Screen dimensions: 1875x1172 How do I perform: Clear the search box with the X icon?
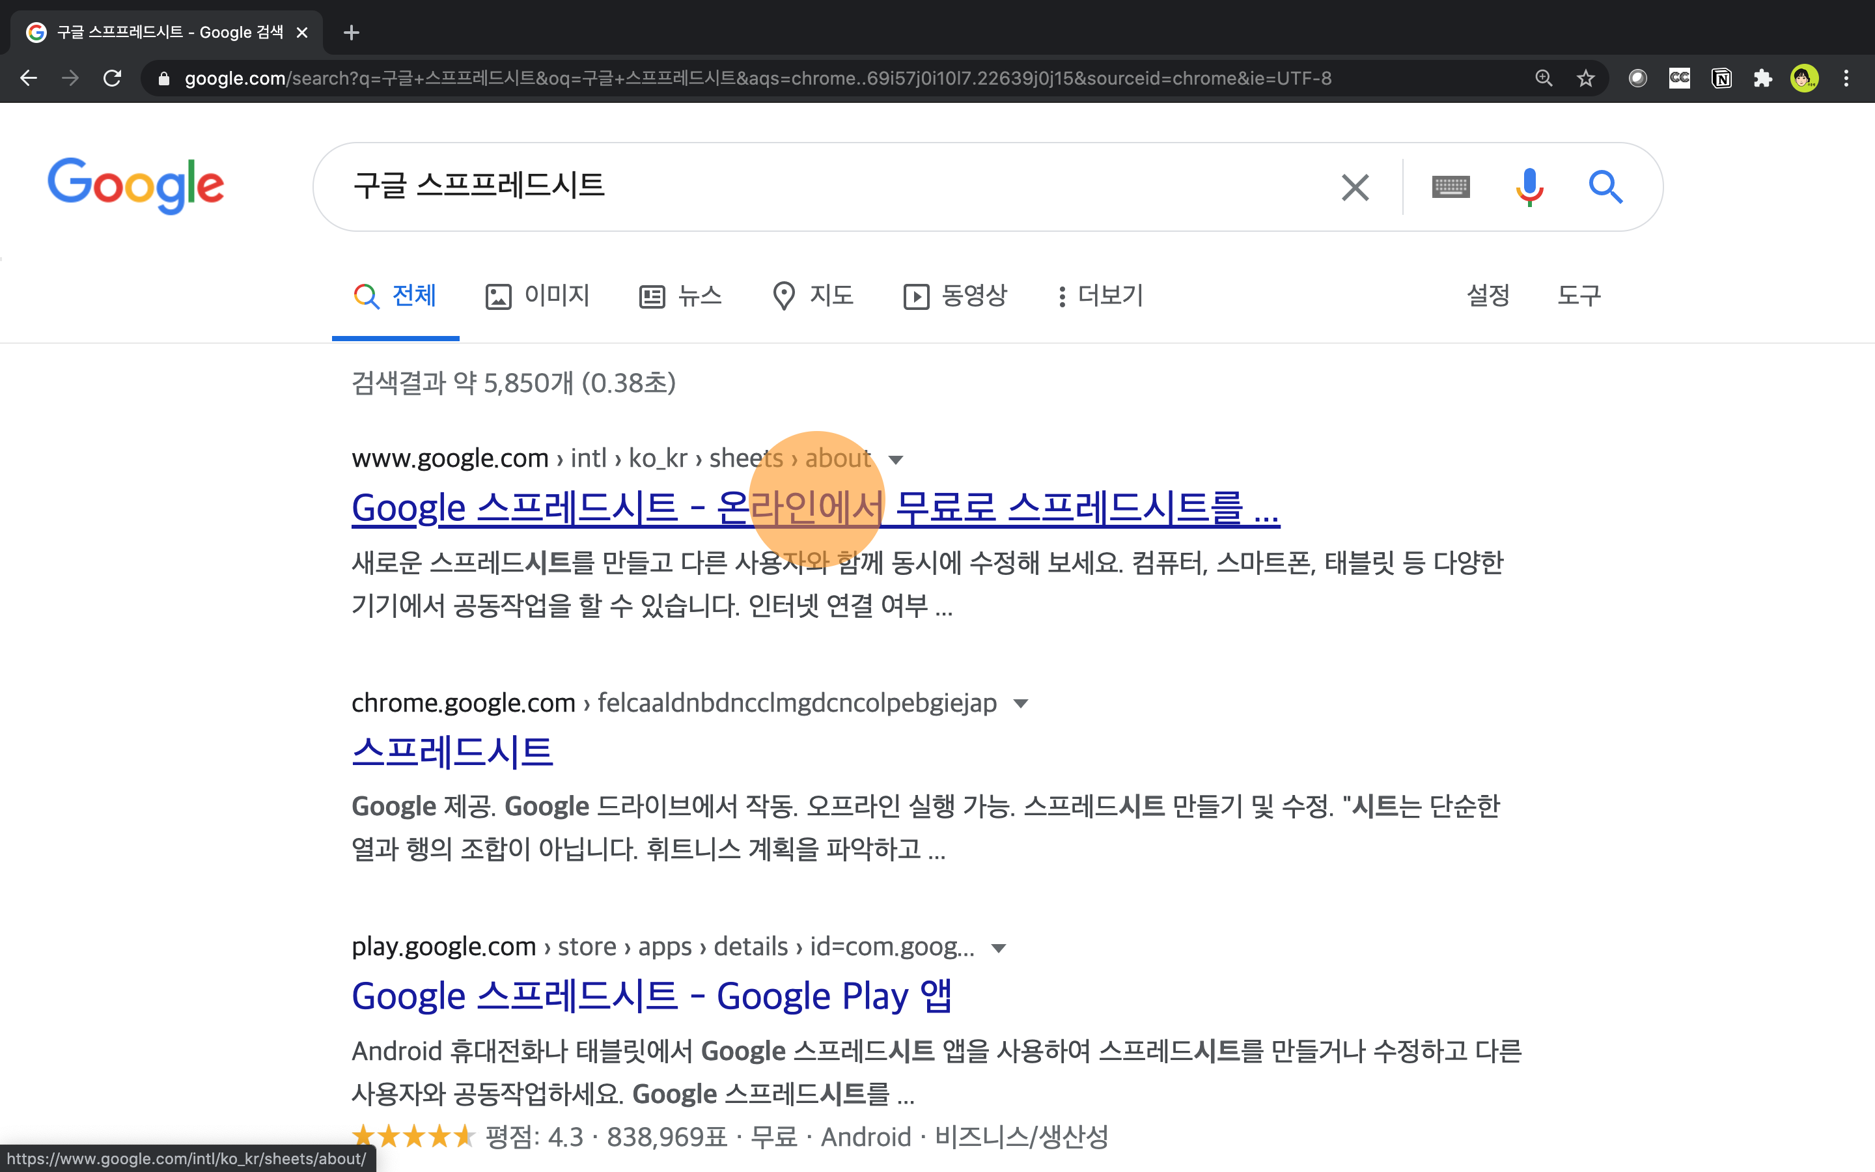point(1354,187)
